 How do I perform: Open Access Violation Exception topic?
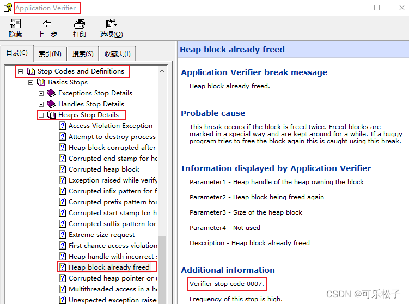[111, 126]
